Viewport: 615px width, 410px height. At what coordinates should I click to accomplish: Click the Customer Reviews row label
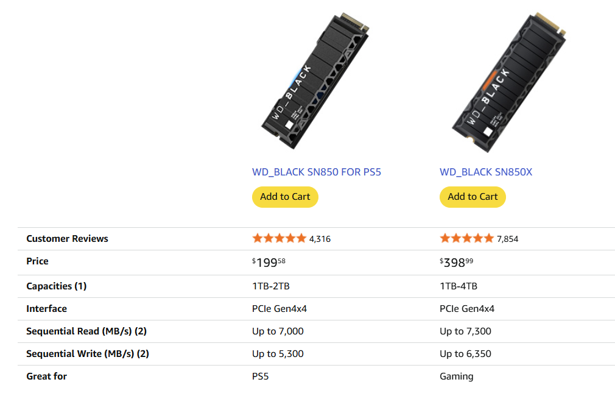pos(67,238)
